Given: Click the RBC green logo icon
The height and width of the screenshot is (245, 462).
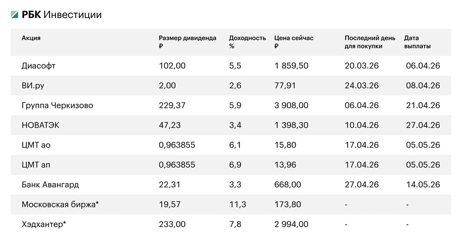Looking at the screenshot, I should tap(15, 15).
